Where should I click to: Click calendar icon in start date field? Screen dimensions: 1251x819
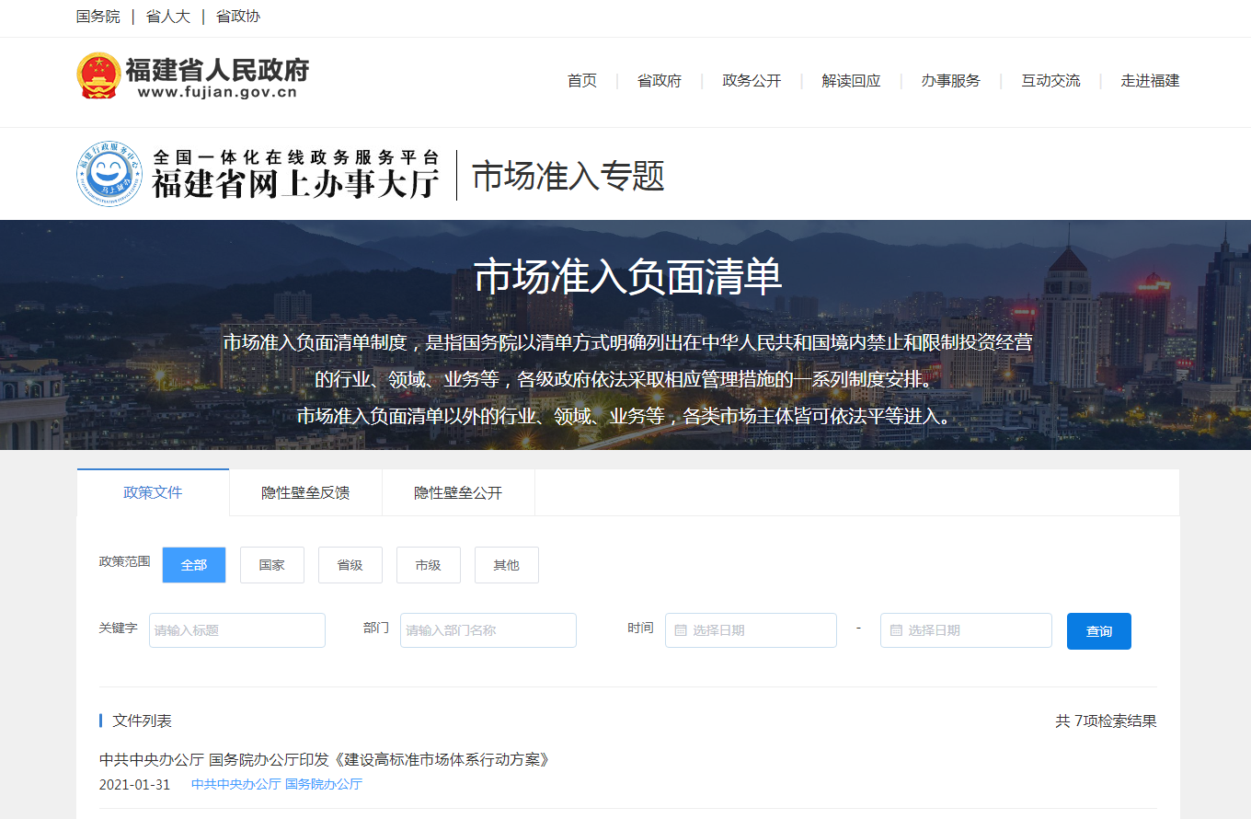[x=681, y=630]
